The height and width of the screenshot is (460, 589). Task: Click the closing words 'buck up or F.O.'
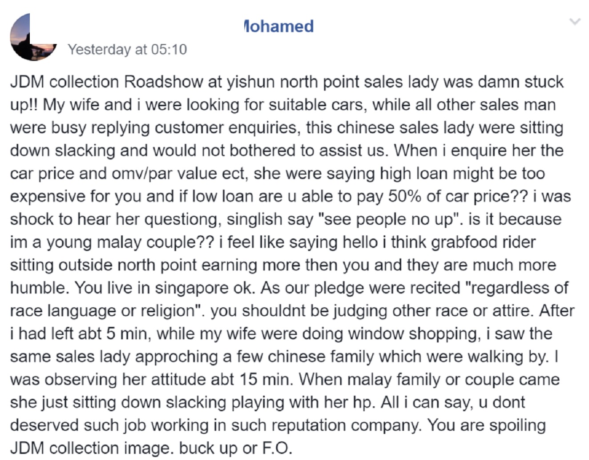coord(236,448)
